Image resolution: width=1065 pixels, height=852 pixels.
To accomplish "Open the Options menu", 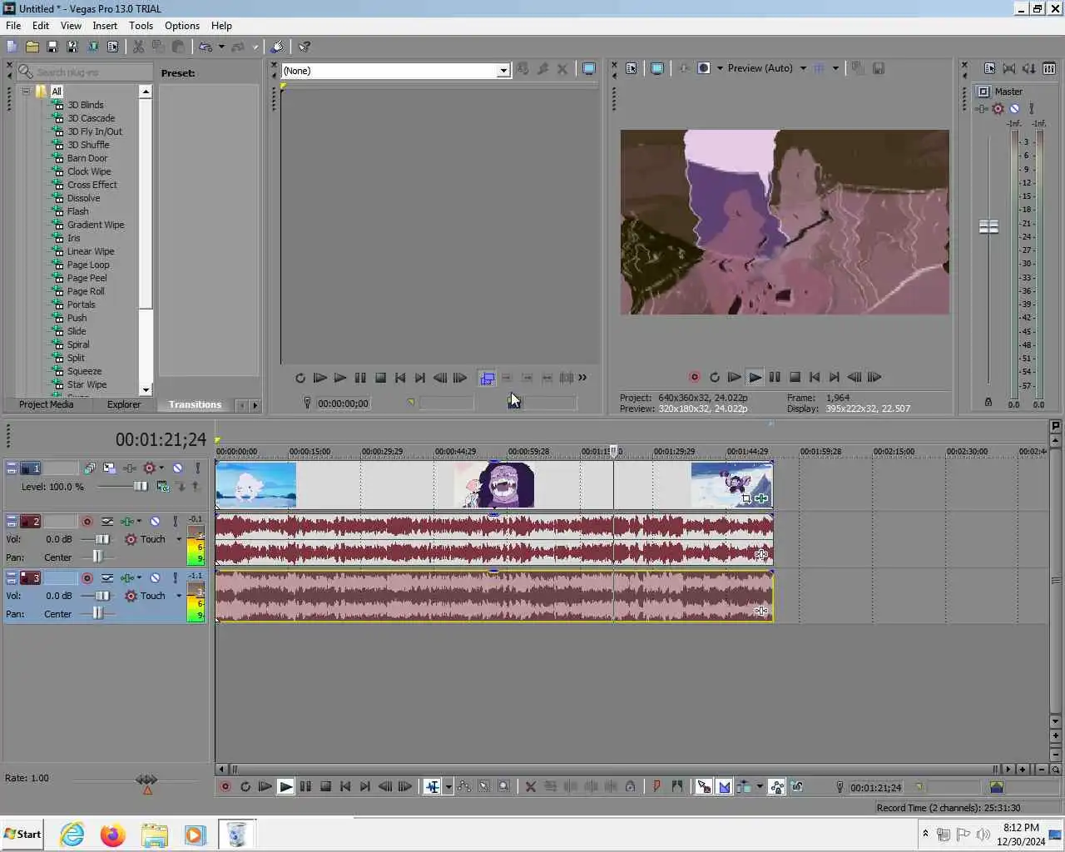I will click(182, 26).
